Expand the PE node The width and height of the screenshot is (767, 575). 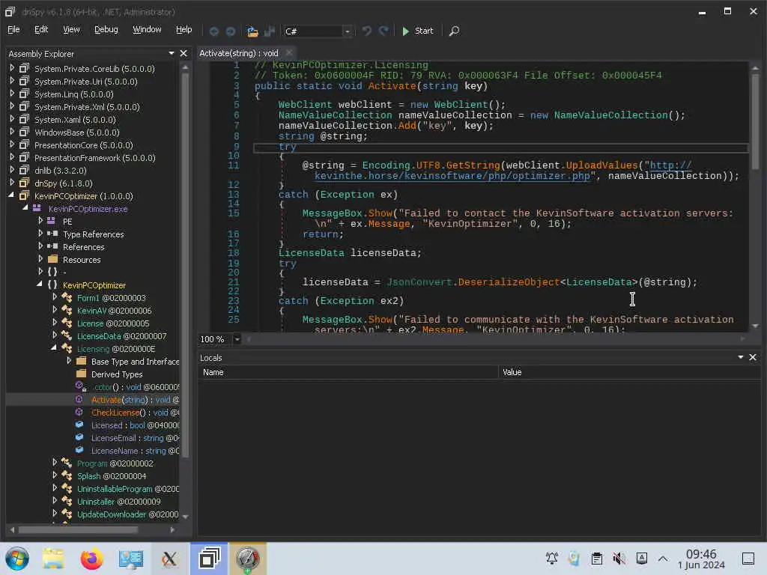click(x=40, y=221)
